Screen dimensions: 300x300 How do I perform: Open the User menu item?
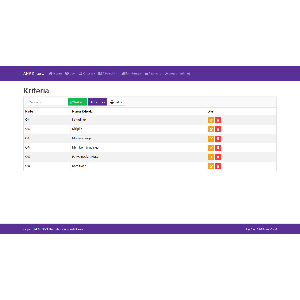70,74
